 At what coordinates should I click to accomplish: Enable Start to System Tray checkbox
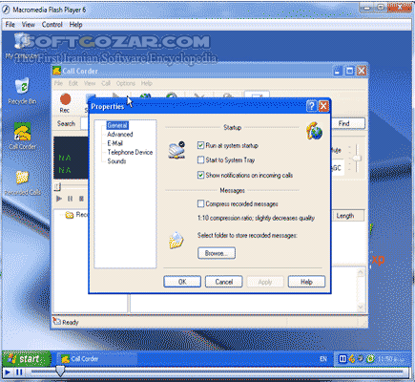click(x=200, y=159)
